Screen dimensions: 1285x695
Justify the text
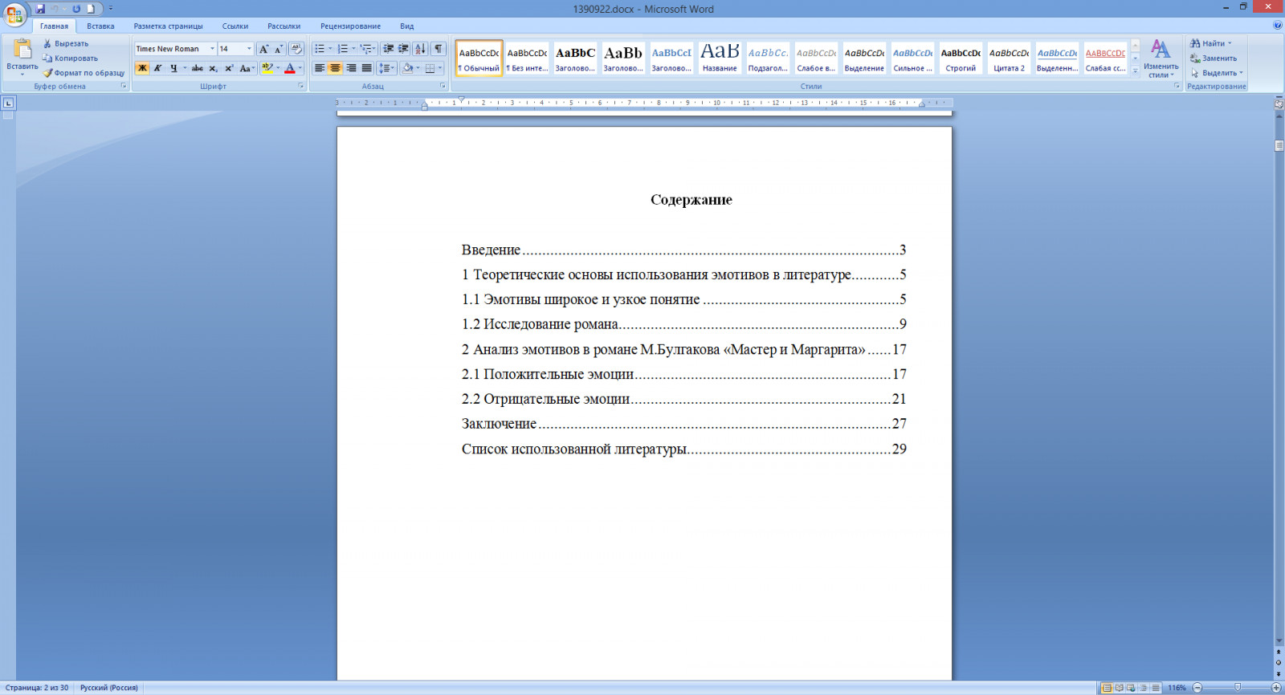366,68
